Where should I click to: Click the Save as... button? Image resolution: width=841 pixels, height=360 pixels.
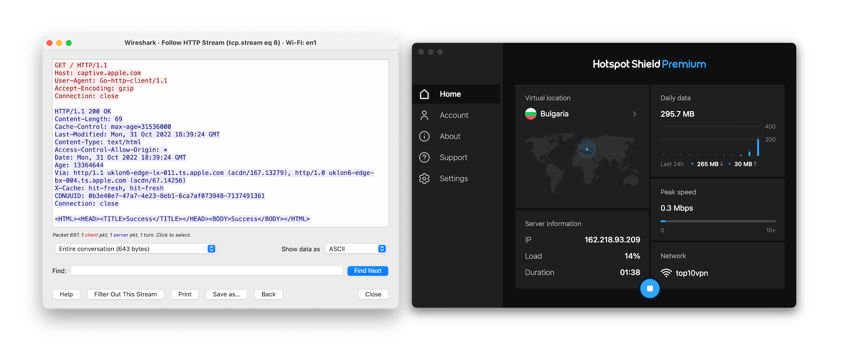pos(227,294)
